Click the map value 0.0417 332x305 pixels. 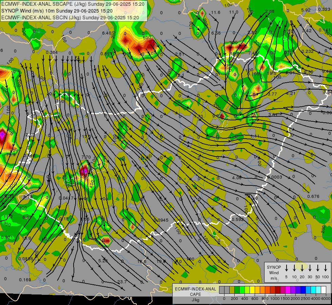click(x=66, y=198)
